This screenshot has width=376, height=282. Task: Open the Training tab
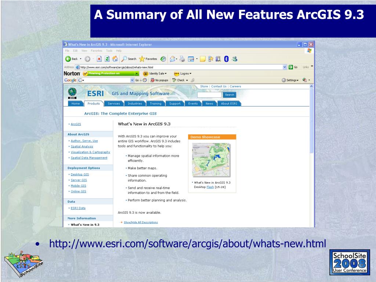click(155, 104)
